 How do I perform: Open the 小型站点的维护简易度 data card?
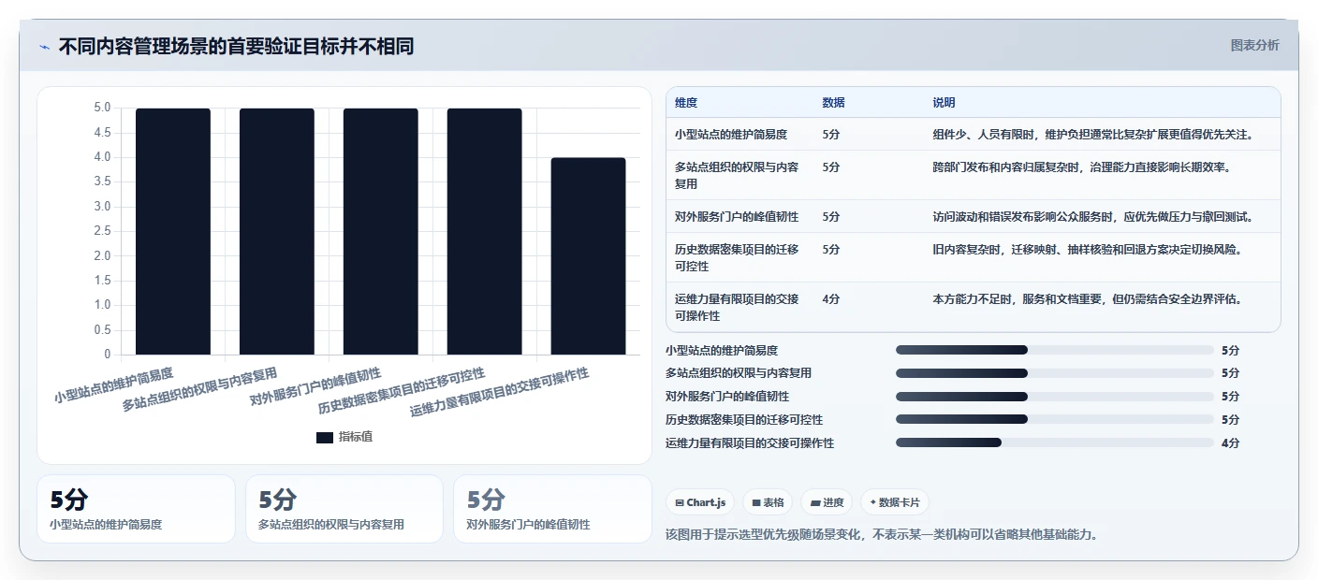(137, 509)
